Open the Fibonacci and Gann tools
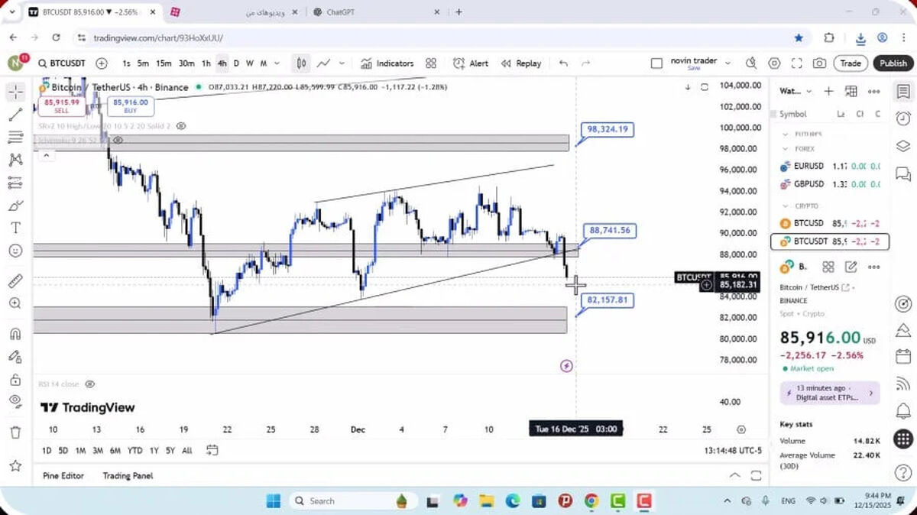 coord(15,138)
